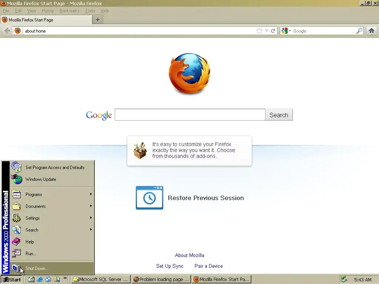Viewport: 379px width, 284px height.
Task: Click the Search button next to Google box
Action: (x=279, y=115)
